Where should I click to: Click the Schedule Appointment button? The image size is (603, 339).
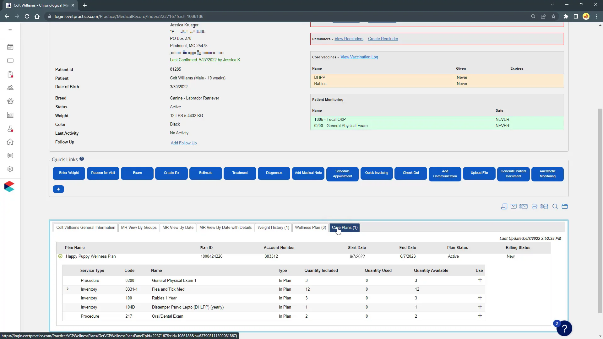click(x=343, y=174)
